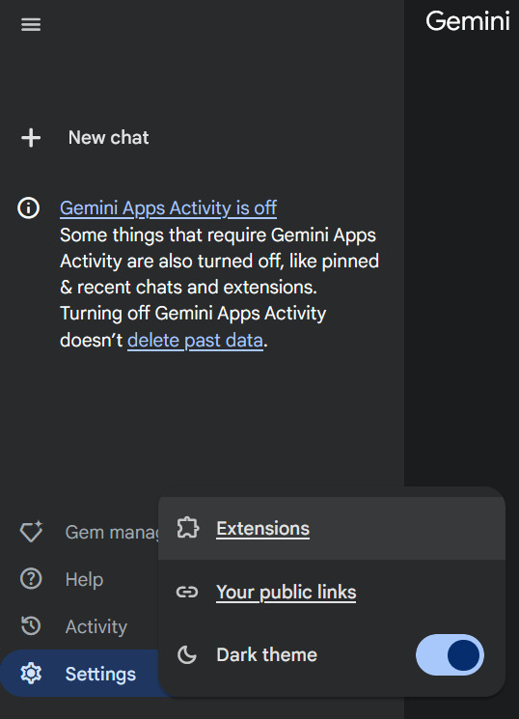This screenshot has width=519, height=719.
Task: Open the Activity history clock icon
Action: tap(31, 626)
